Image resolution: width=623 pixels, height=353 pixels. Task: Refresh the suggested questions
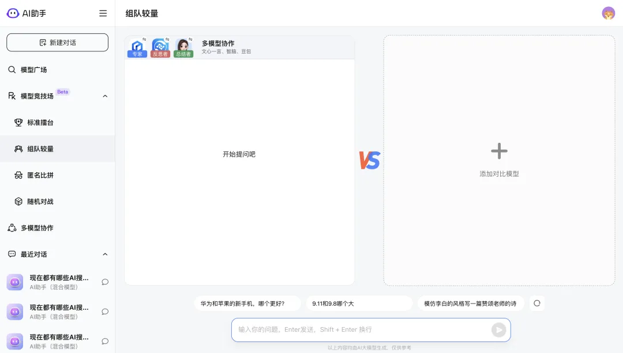pyautogui.click(x=537, y=303)
